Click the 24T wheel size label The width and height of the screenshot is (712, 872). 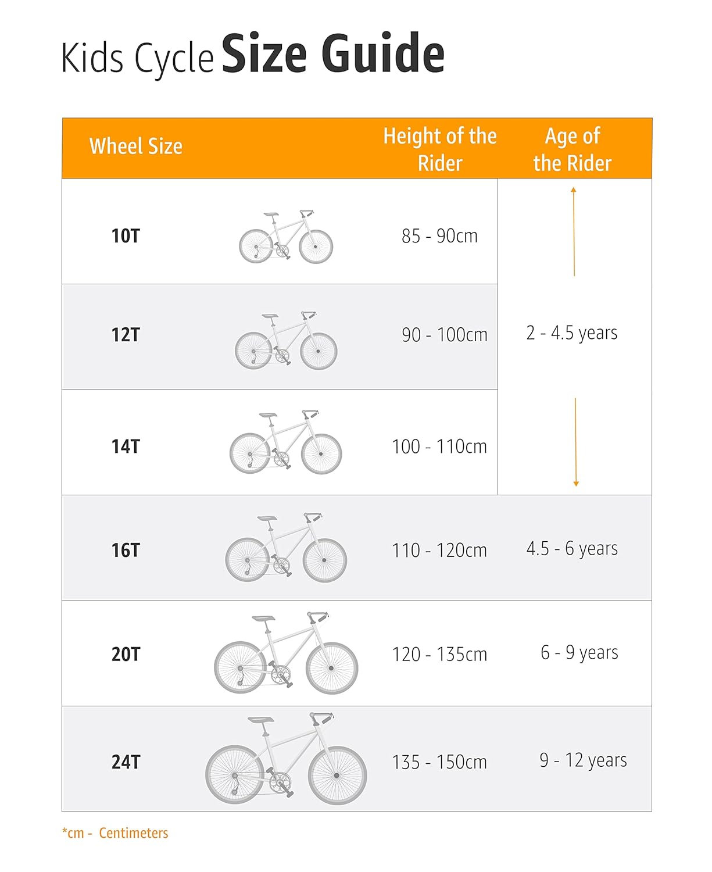coord(126,762)
